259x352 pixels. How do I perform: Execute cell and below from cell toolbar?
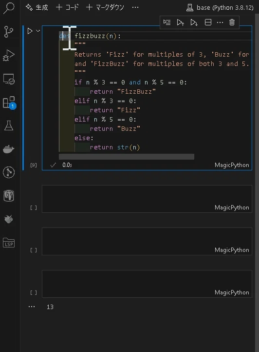click(x=194, y=22)
